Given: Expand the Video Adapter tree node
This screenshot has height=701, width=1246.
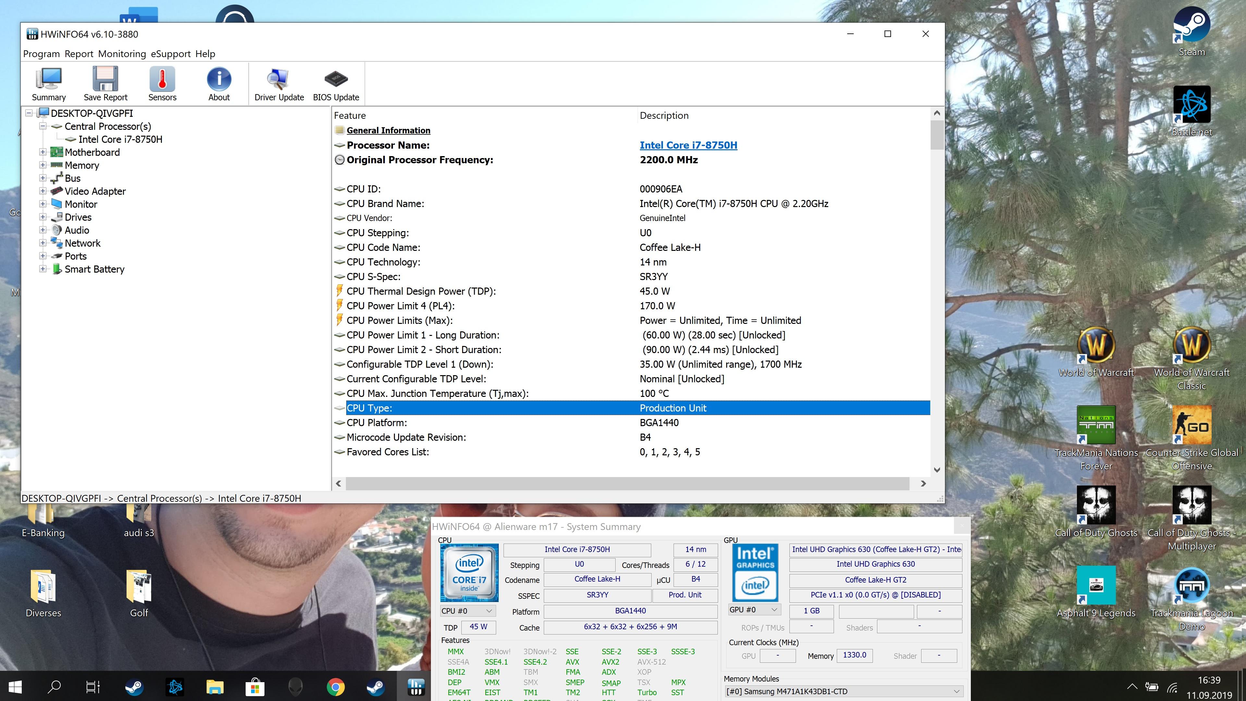Looking at the screenshot, I should tap(43, 191).
